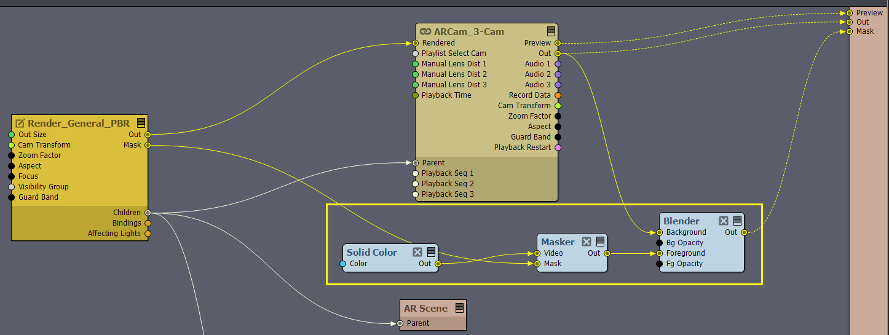Click the Video input pin on Masker
This screenshot has width=889, height=335.
click(x=537, y=253)
